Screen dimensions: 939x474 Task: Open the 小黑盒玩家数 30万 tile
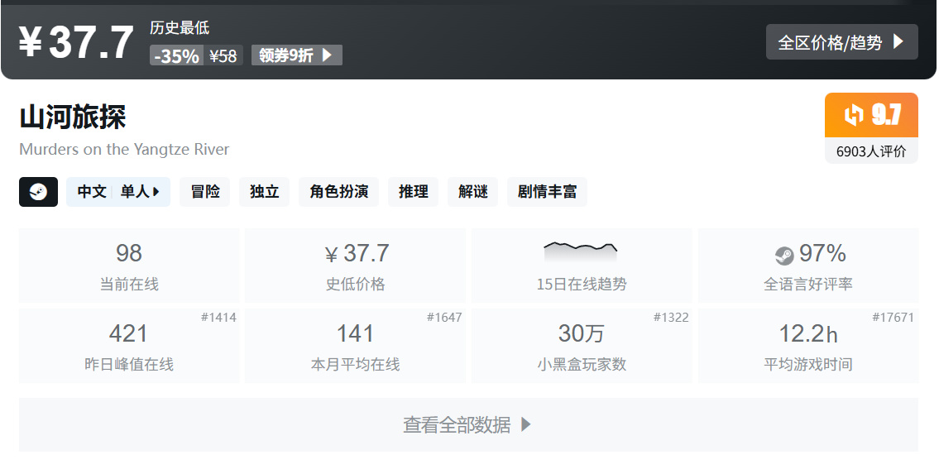coord(582,346)
